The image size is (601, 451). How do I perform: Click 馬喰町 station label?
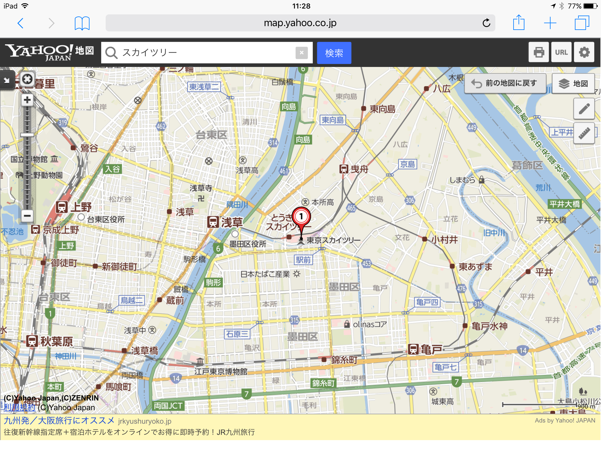click(118, 387)
